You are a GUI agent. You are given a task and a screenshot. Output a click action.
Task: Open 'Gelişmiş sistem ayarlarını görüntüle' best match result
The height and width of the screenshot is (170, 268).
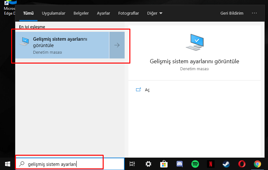tap(62, 45)
